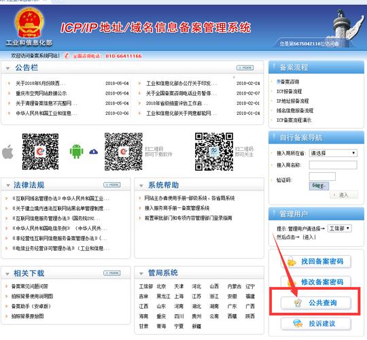This screenshot has width=367, height=340.
Task: Open the 2018年省级抽查评估工作启 notice
Action: [177, 103]
